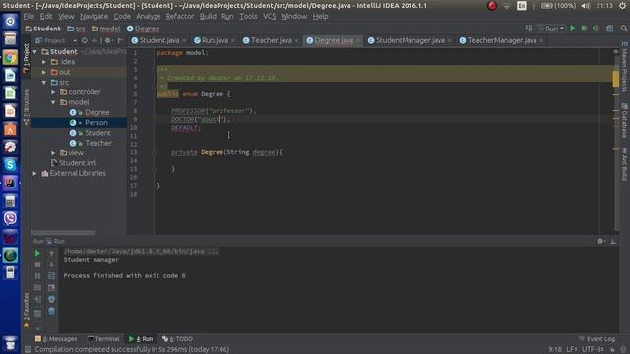
Task: Toggle the Maven Projects side panel
Action: pos(625,67)
